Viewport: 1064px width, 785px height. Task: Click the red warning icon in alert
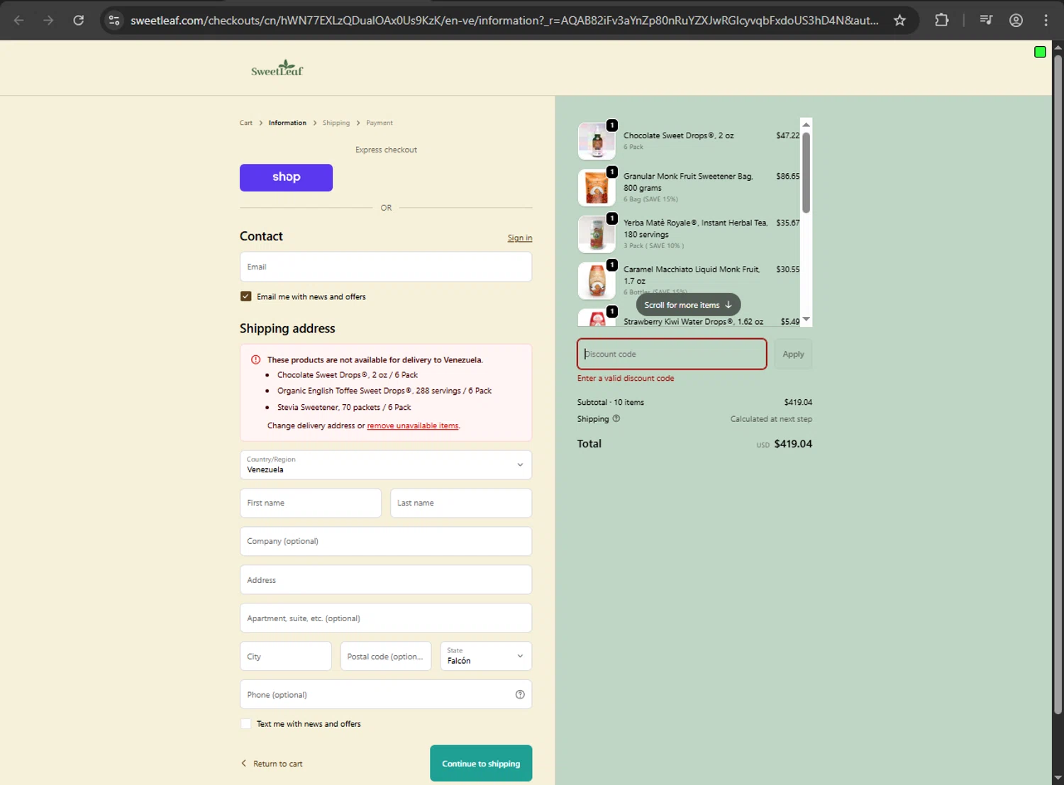(255, 360)
